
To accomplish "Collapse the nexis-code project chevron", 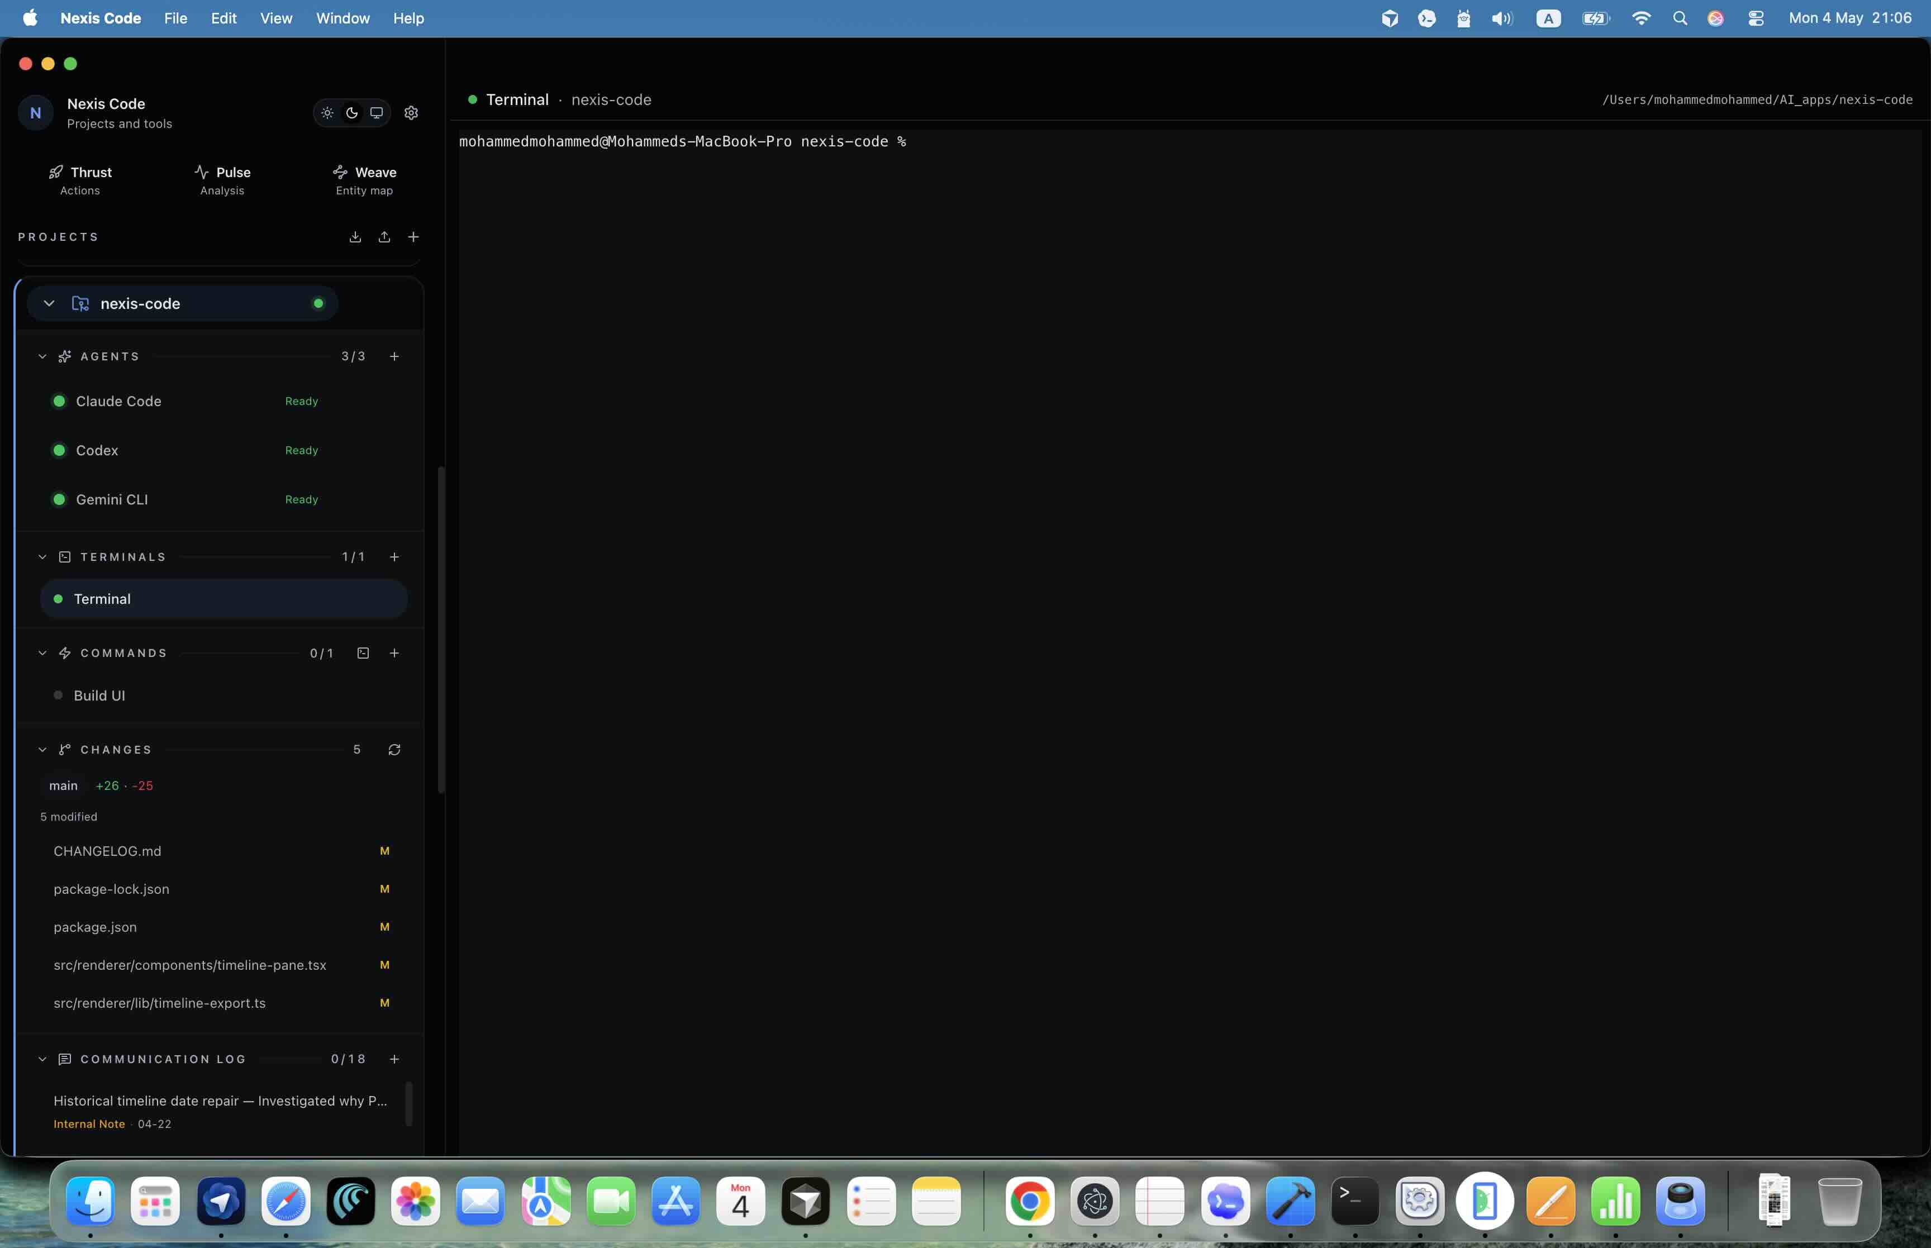I will click(49, 303).
